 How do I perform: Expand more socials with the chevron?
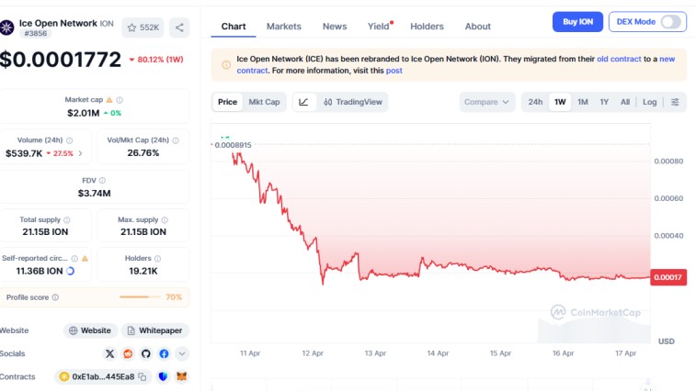coord(182,353)
